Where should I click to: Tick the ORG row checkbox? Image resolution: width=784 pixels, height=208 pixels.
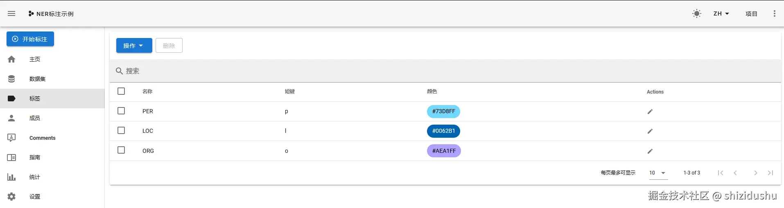point(121,150)
